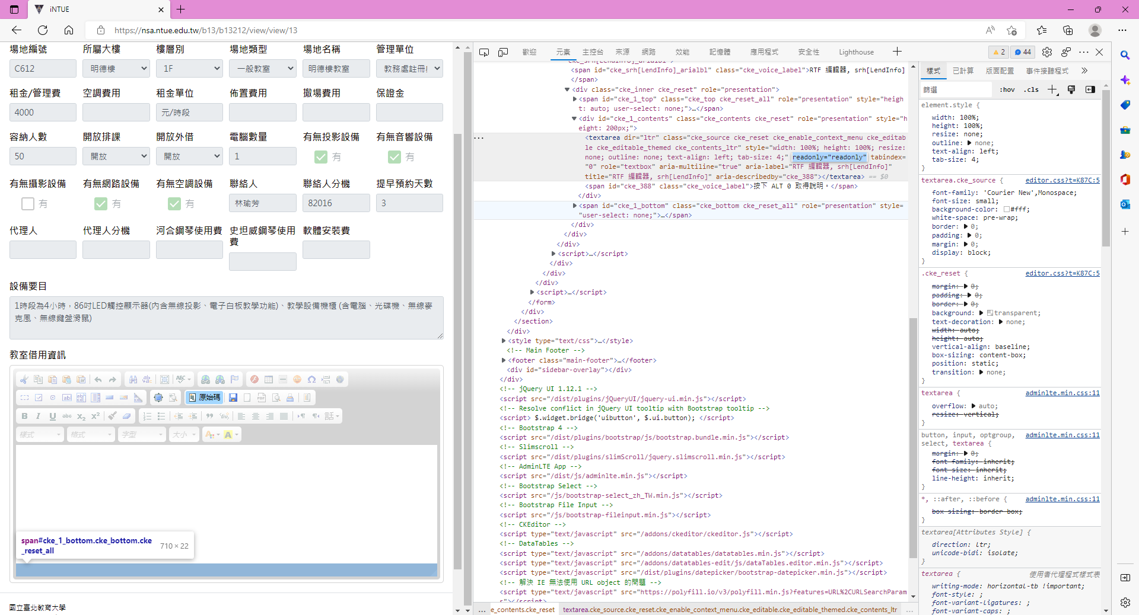The width and height of the screenshot is (1139, 615).
Task: Toggle the 有無攝影設備 checkbox
Action: 28,204
